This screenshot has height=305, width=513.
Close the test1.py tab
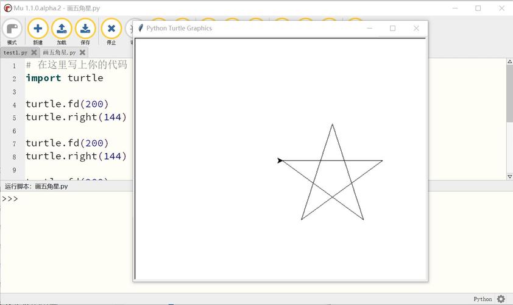34,52
